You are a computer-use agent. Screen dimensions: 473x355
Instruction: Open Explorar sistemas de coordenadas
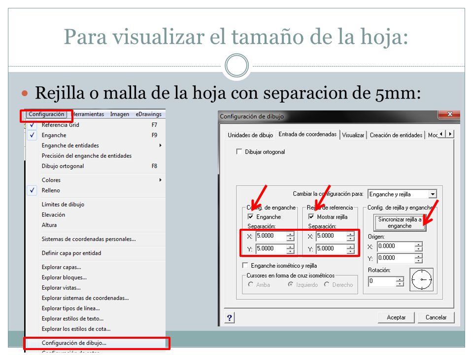pyautogui.click(x=95, y=298)
